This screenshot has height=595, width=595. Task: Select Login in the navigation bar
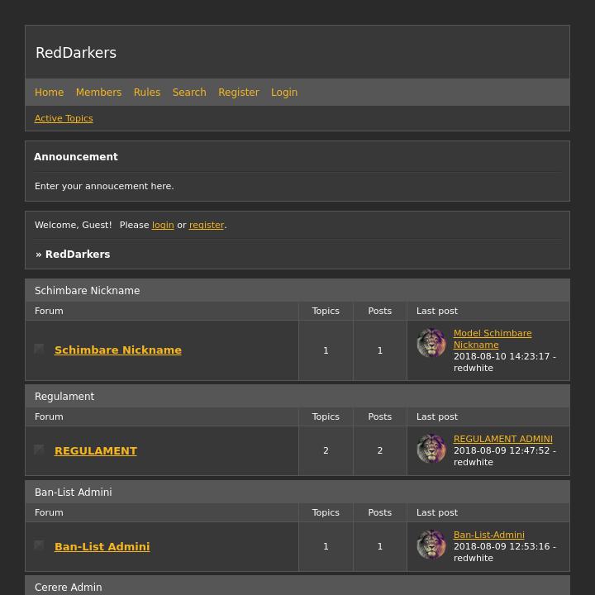pos(284,93)
